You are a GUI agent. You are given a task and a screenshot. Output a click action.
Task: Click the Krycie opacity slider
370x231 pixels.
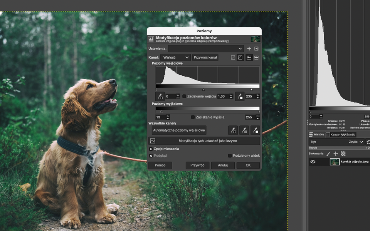tap(337, 147)
